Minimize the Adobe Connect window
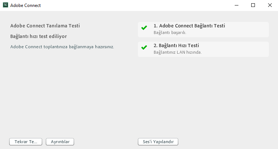Image resolution: width=278 pixels, height=149 pixels. pos(236,5)
